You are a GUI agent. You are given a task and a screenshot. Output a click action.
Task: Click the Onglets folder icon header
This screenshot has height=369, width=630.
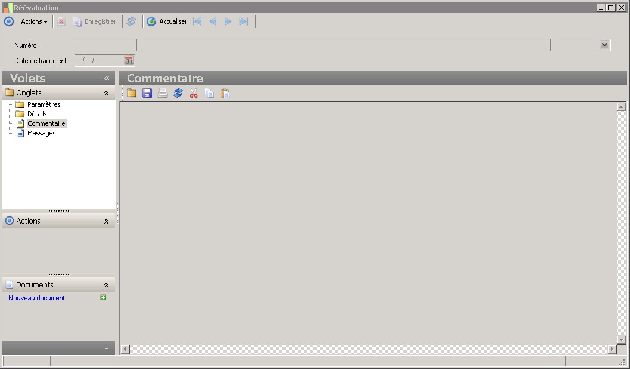coord(10,92)
